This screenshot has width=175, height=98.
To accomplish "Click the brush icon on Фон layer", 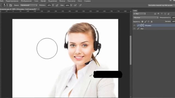I will (138, 29).
